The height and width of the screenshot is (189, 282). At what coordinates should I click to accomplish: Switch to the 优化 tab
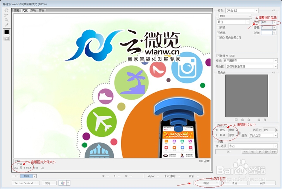25,11
